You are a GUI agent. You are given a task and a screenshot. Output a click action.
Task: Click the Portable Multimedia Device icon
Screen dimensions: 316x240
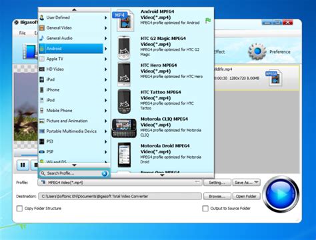pyautogui.click(x=41, y=131)
